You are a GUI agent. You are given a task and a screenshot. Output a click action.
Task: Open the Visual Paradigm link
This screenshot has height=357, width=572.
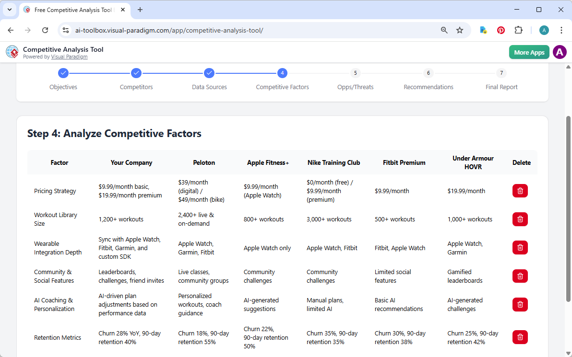(69, 57)
